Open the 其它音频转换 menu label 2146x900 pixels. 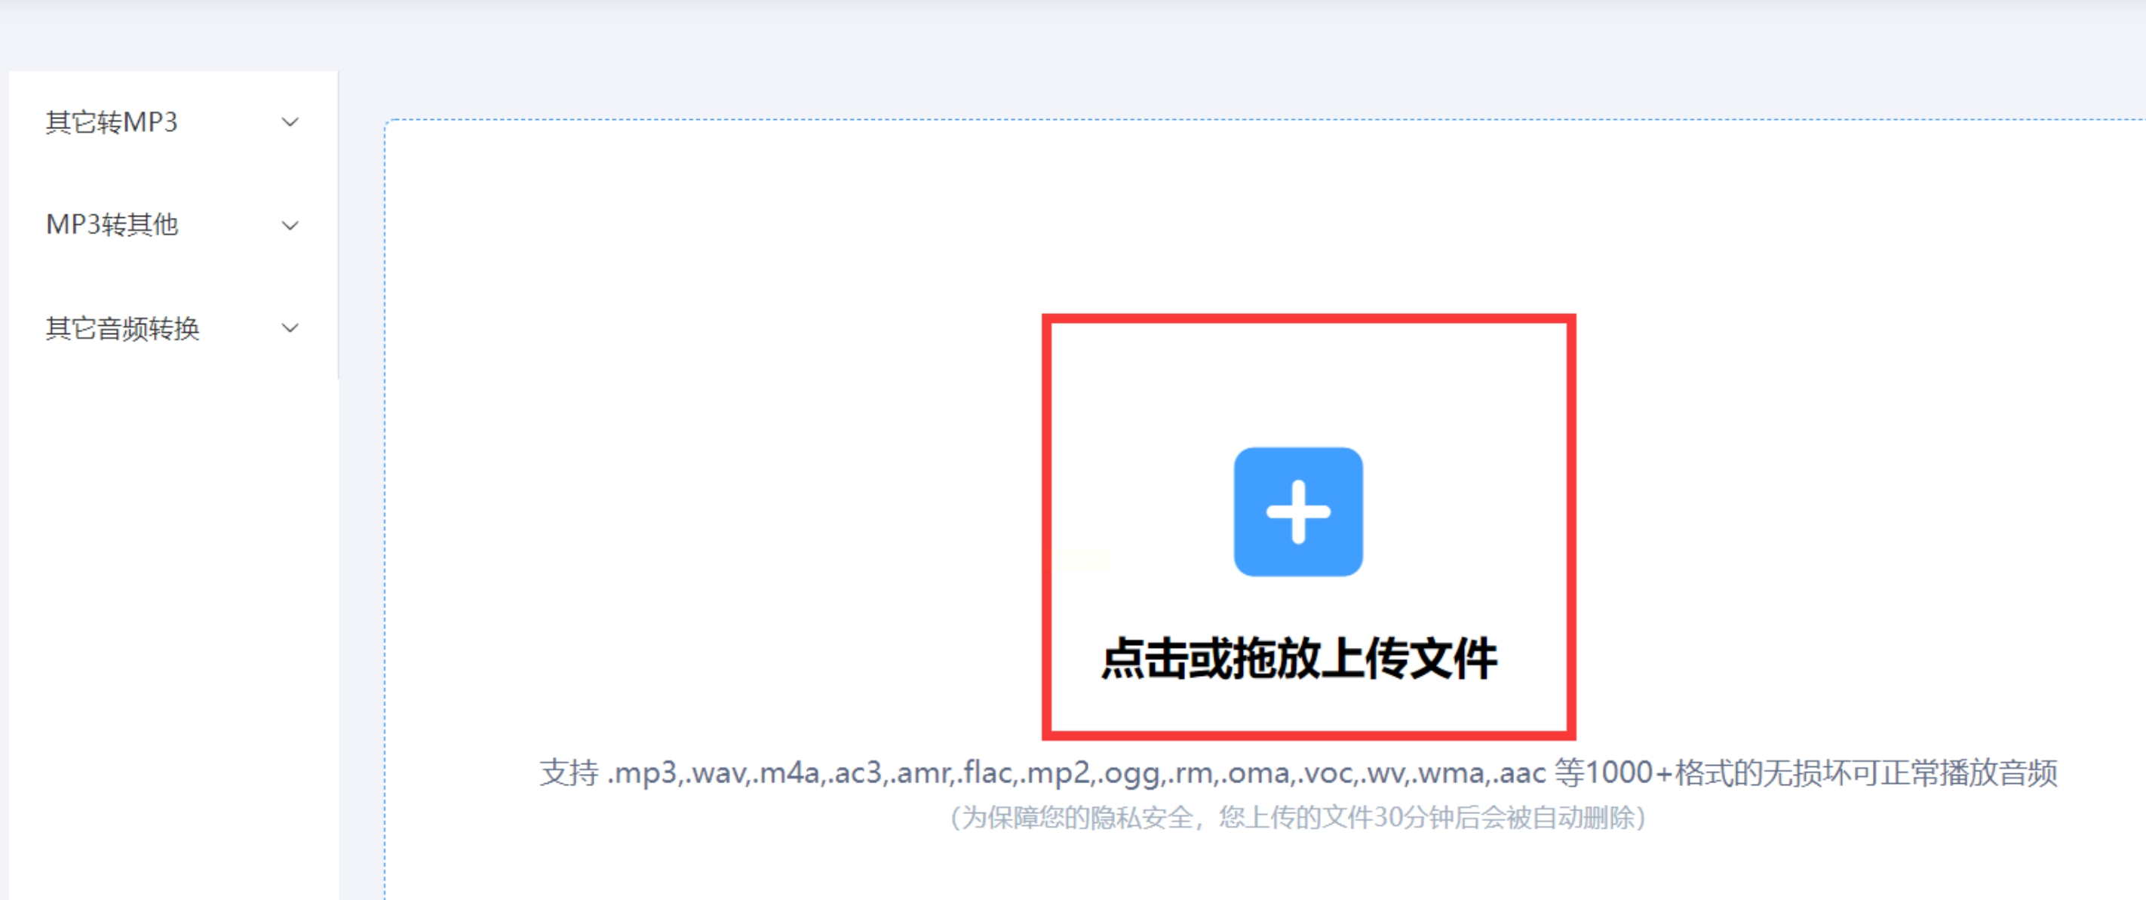tap(122, 328)
